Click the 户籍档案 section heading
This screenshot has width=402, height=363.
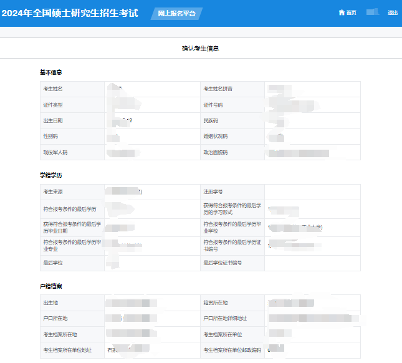[x=50, y=286]
